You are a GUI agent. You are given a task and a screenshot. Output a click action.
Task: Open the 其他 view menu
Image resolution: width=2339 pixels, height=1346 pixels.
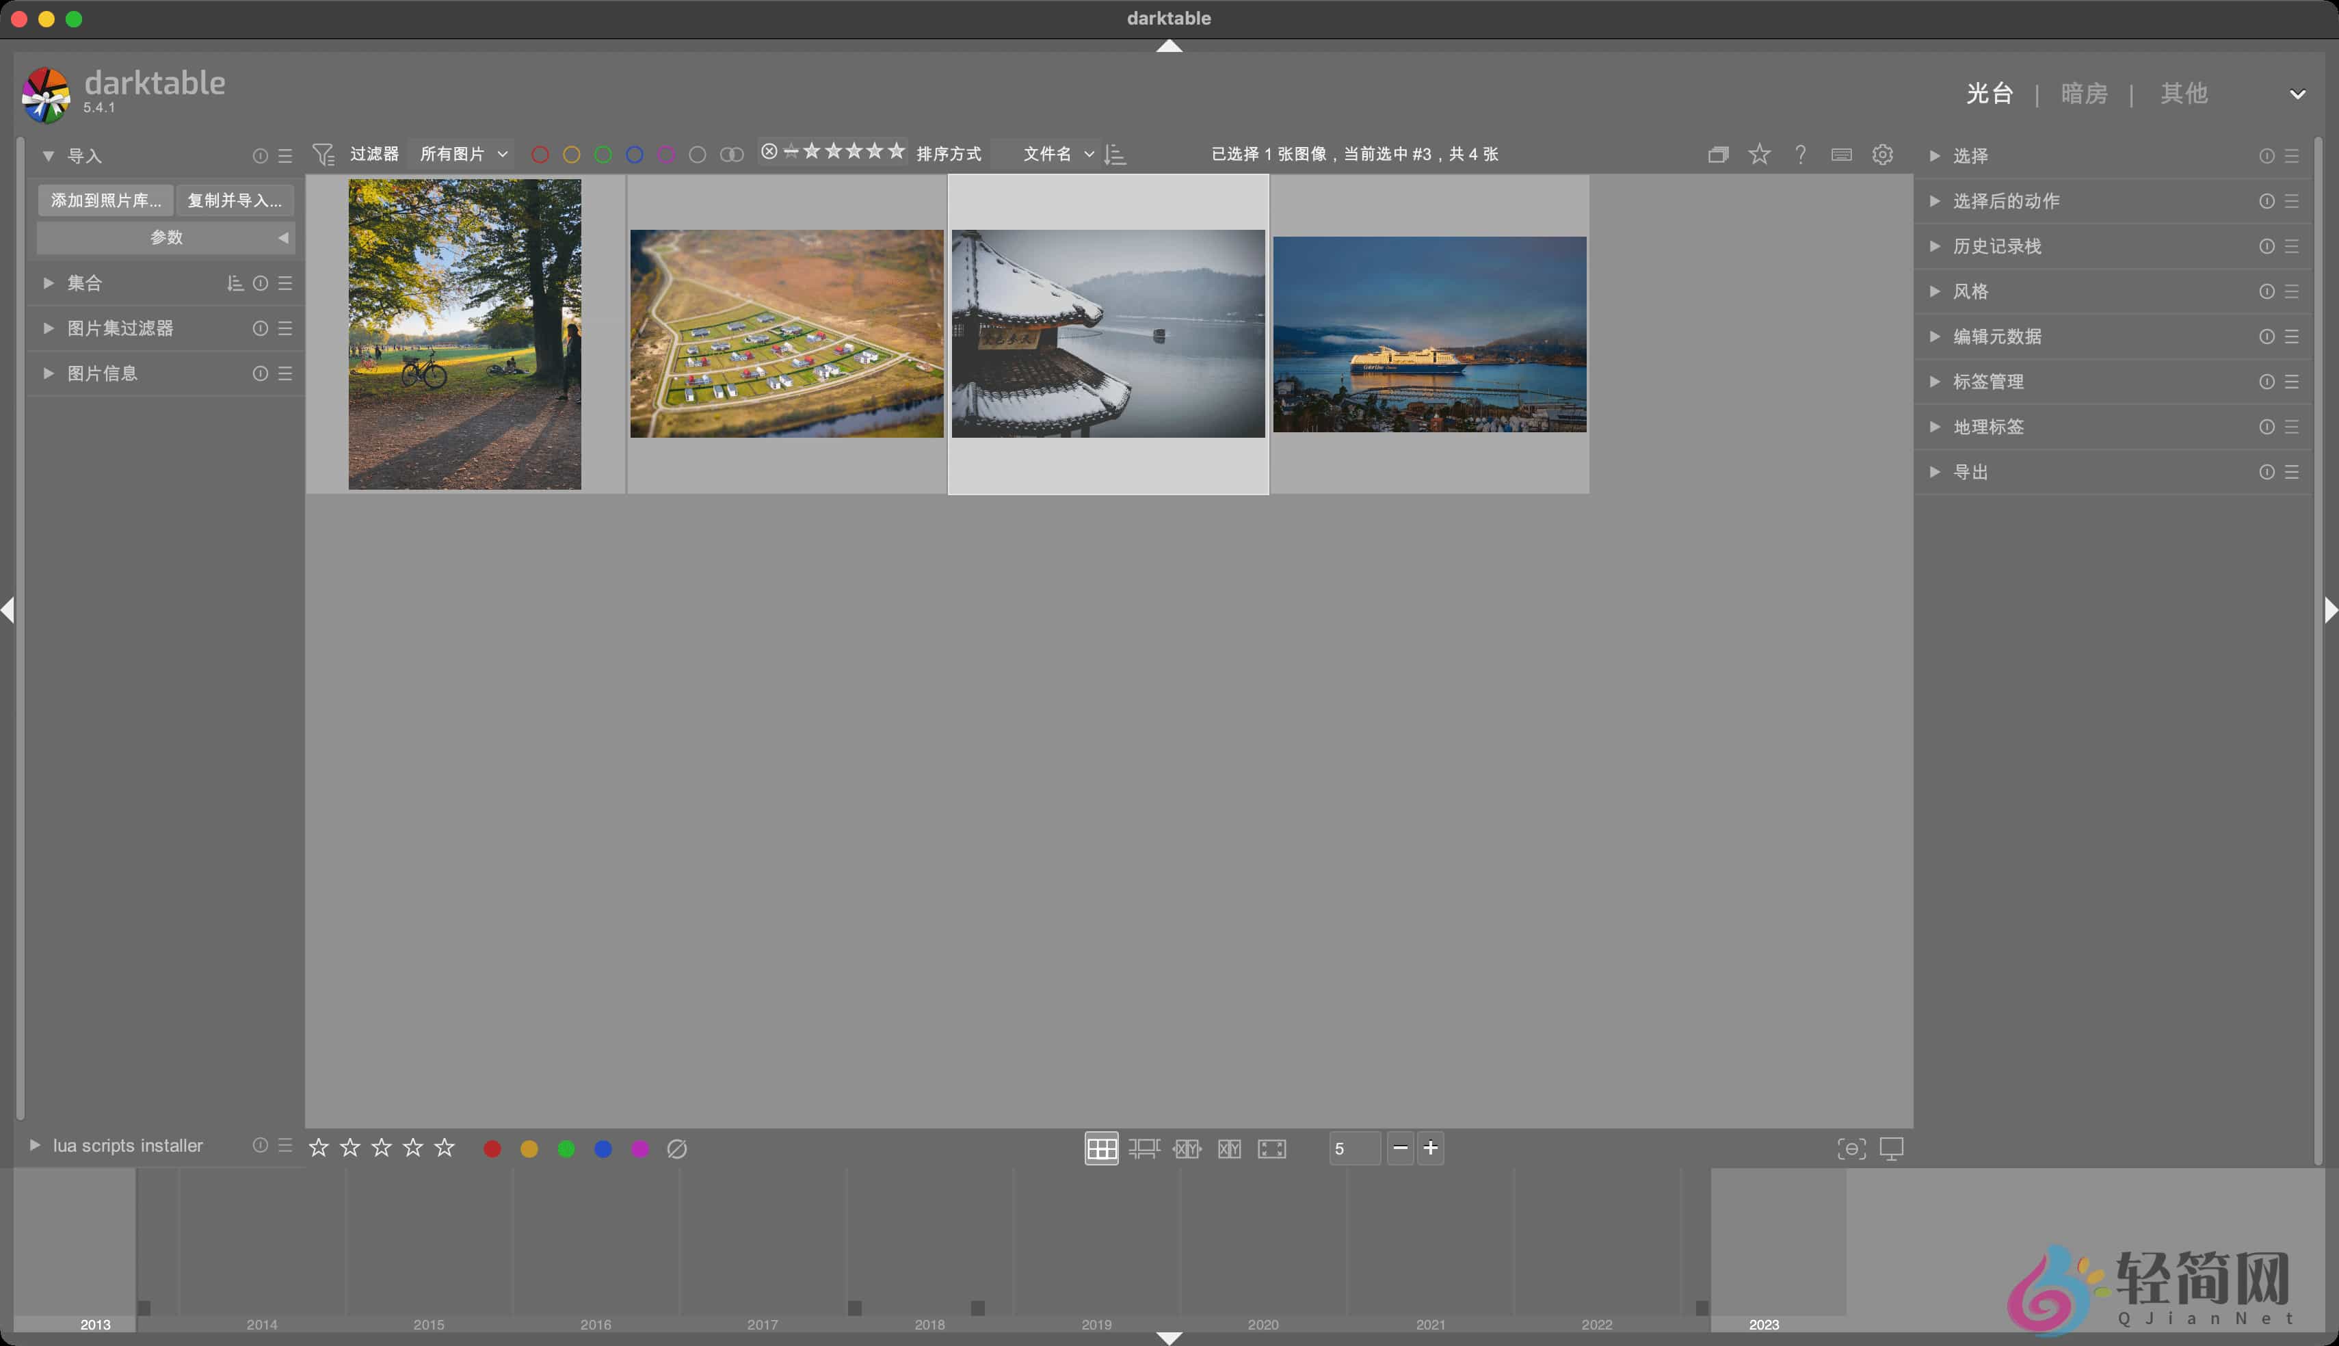click(x=2184, y=92)
